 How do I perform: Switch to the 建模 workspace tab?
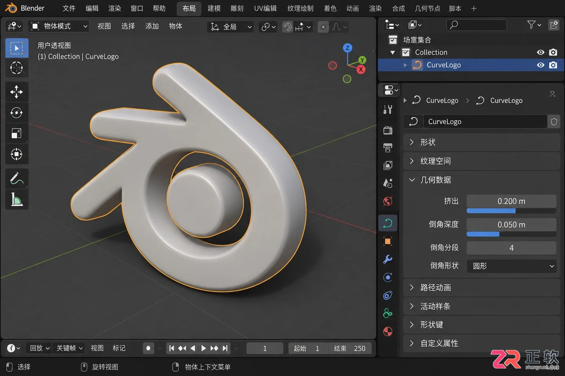click(214, 8)
